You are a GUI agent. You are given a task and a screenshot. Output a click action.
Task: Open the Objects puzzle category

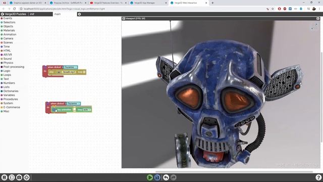(x=8, y=26)
